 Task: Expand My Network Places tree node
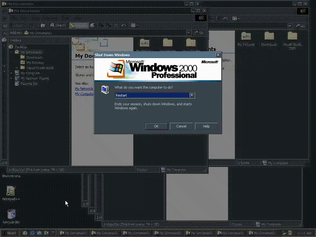[x=11, y=78]
